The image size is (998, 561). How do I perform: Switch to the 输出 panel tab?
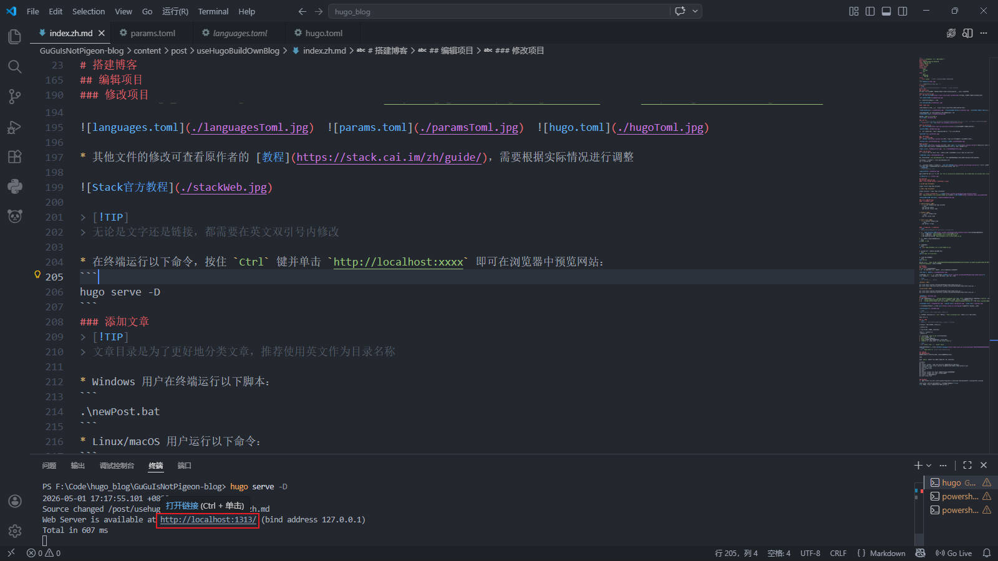[x=77, y=466]
